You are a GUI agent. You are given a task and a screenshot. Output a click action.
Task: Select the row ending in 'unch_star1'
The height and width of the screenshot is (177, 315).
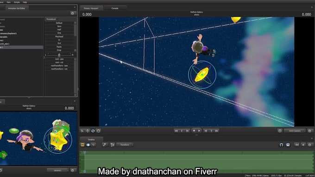click(21, 44)
